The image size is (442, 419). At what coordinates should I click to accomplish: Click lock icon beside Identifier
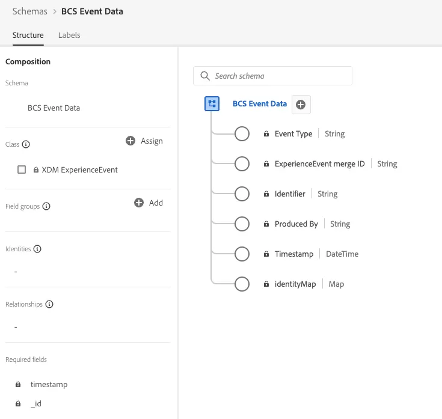tap(266, 194)
